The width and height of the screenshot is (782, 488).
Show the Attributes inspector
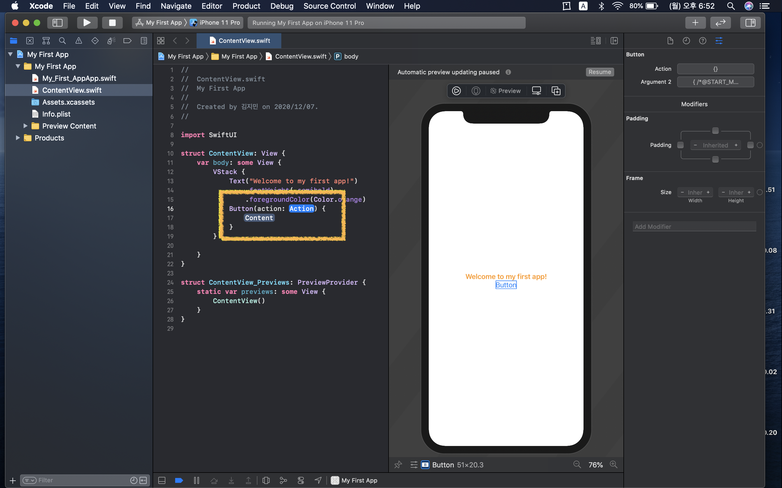[719, 41]
